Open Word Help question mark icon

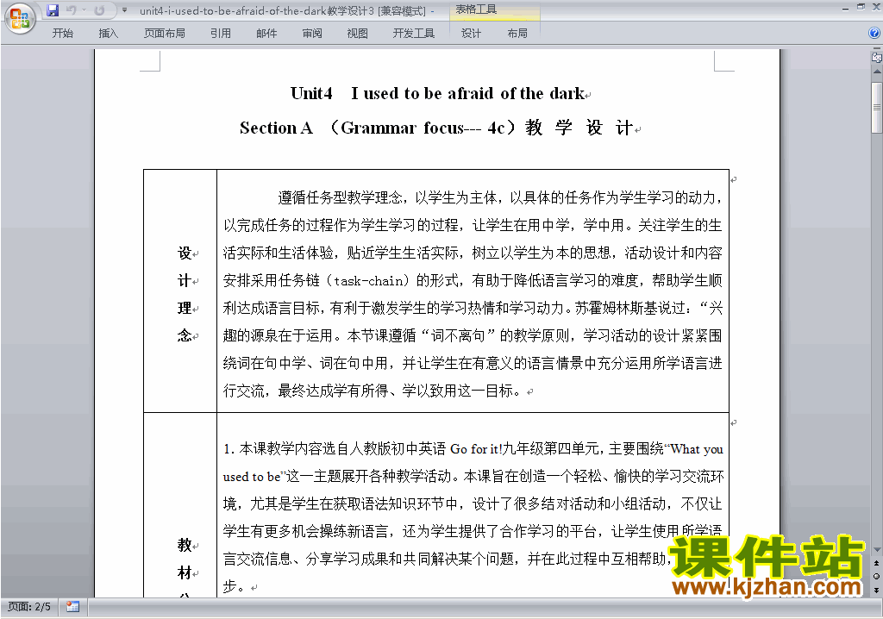874,34
